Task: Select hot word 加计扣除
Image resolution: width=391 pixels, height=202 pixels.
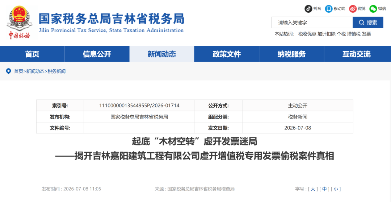Action: [x=327, y=34]
